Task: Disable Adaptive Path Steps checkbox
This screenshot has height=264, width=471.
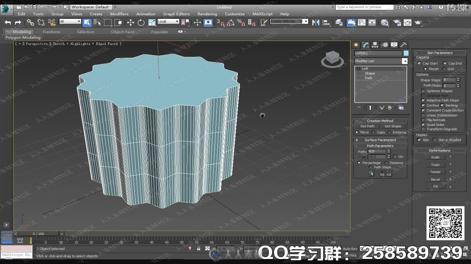Action: (x=423, y=100)
